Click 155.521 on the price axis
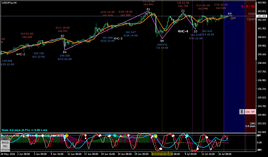The width and height of the screenshot is (268, 157). [x=262, y=97]
